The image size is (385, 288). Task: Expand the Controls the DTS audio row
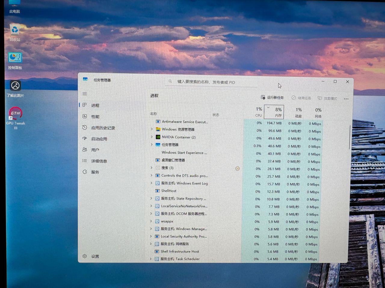coord(151,175)
